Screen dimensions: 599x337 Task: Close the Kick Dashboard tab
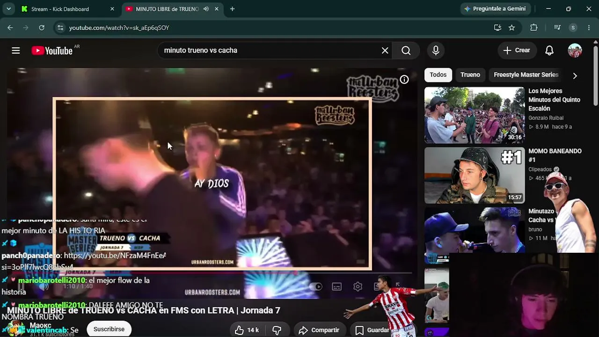point(112,9)
